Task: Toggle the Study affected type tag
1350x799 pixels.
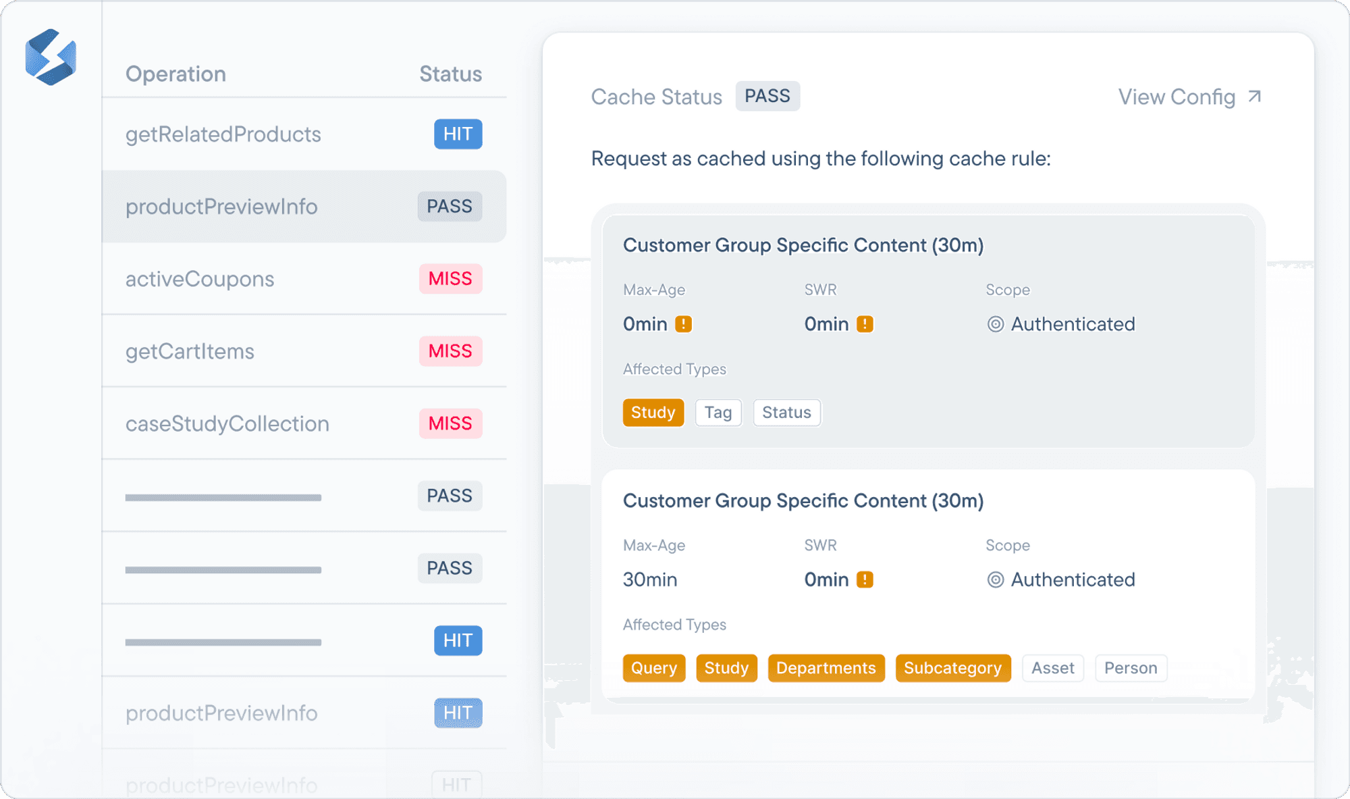Action: pos(653,412)
